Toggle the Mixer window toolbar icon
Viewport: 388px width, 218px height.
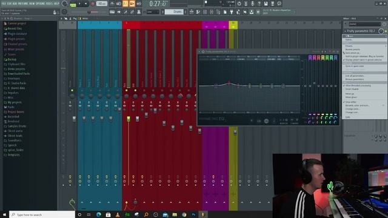click(212, 12)
